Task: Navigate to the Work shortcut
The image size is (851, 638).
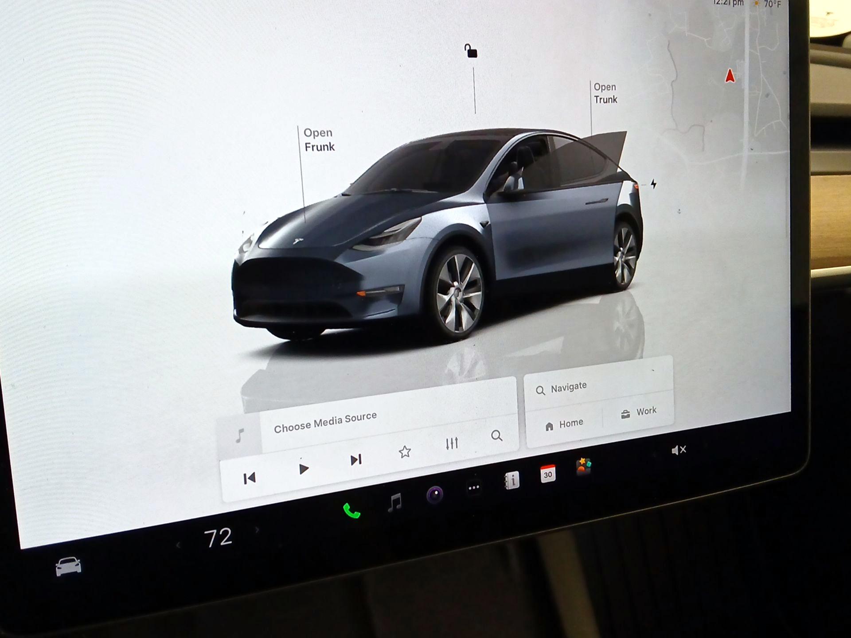Action: 639,412
